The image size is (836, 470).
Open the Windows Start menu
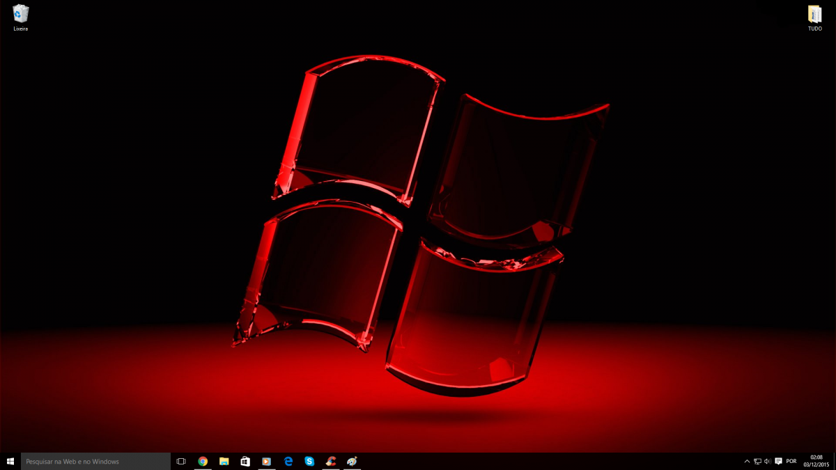click(10, 461)
